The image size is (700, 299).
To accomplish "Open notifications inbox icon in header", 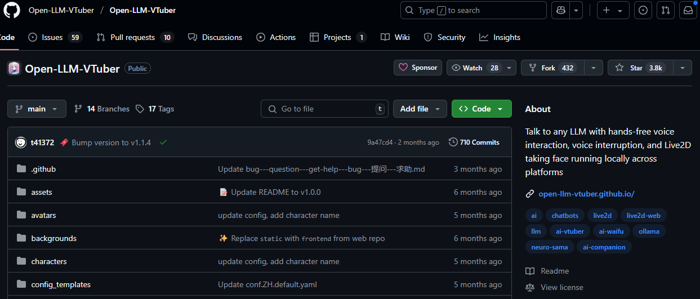I will coord(688,10).
